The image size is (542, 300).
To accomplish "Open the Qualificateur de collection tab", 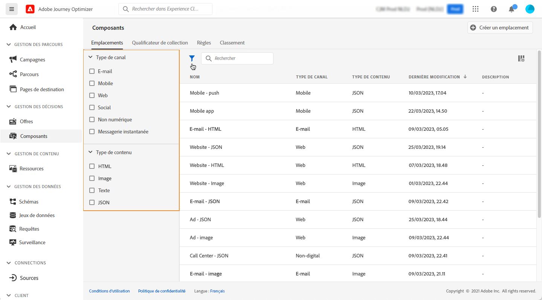I will tap(160, 43).
